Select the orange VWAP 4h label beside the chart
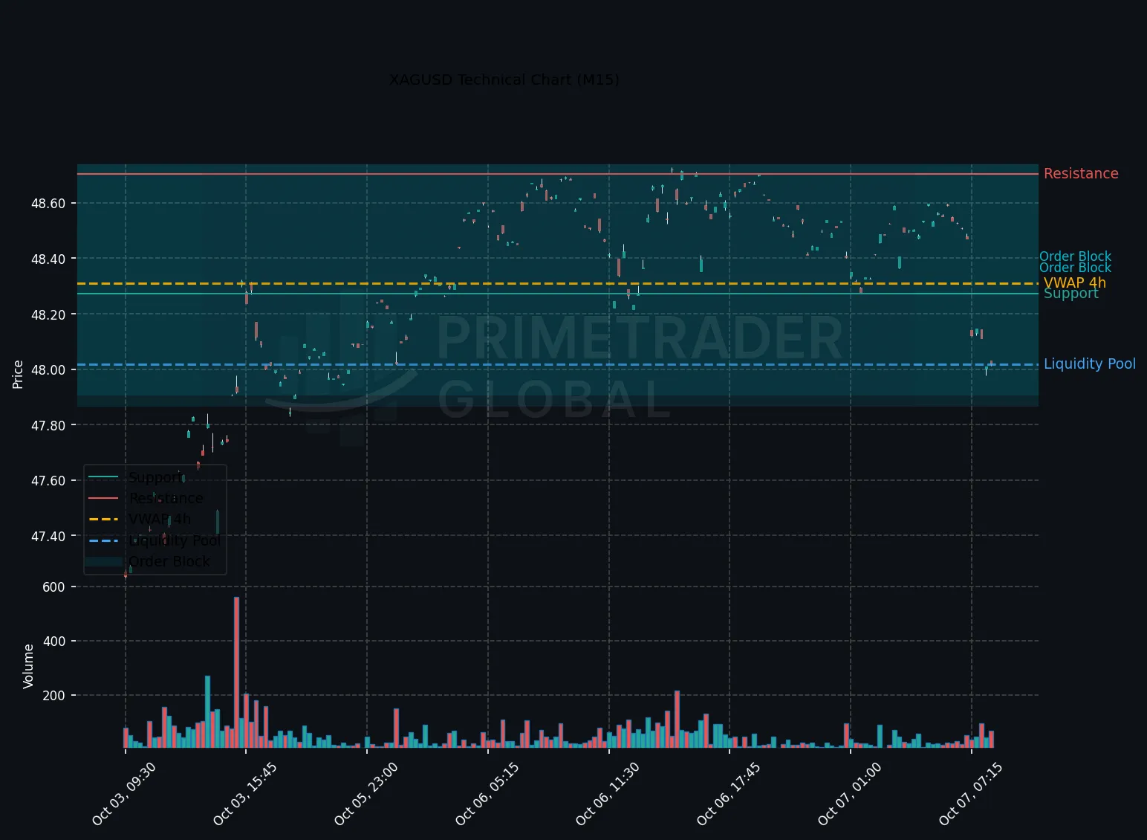The height and width of the screenshot is (840, 1147). [1074, 282]
